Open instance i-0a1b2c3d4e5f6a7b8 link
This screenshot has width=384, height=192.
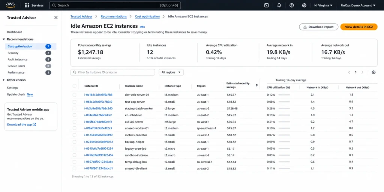(98, 94)
